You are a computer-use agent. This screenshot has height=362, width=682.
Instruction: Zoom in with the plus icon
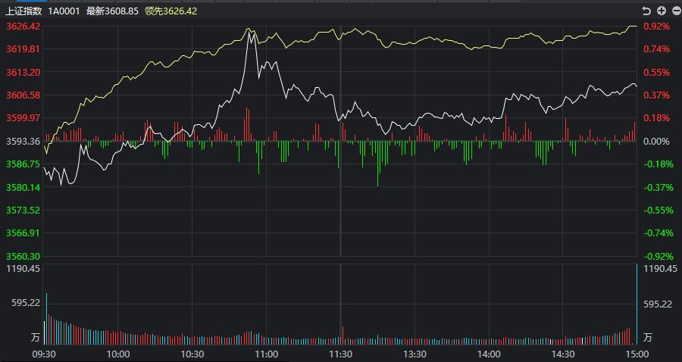pos(662,11)
